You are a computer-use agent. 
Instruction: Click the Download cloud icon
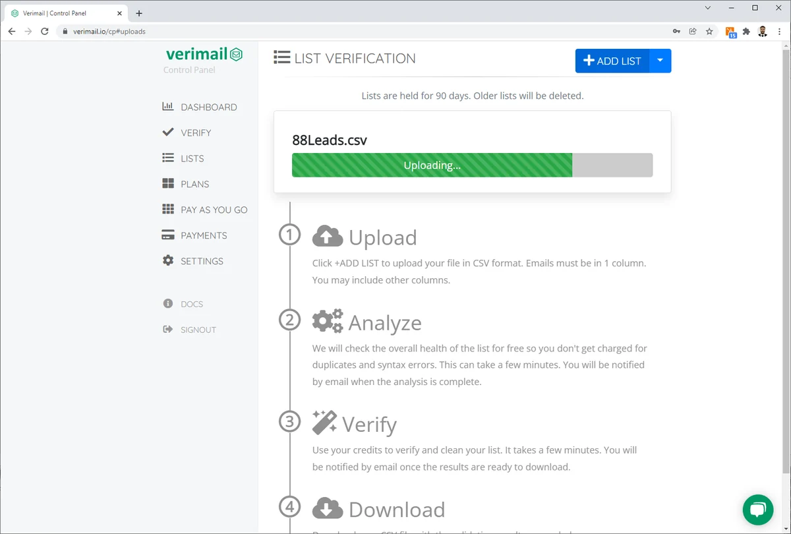pyautogui.click(x=328, y=508)
